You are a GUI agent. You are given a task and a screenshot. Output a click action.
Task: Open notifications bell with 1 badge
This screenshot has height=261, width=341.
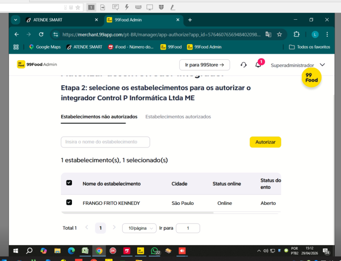pyautogui.click(x=258, y=65)
